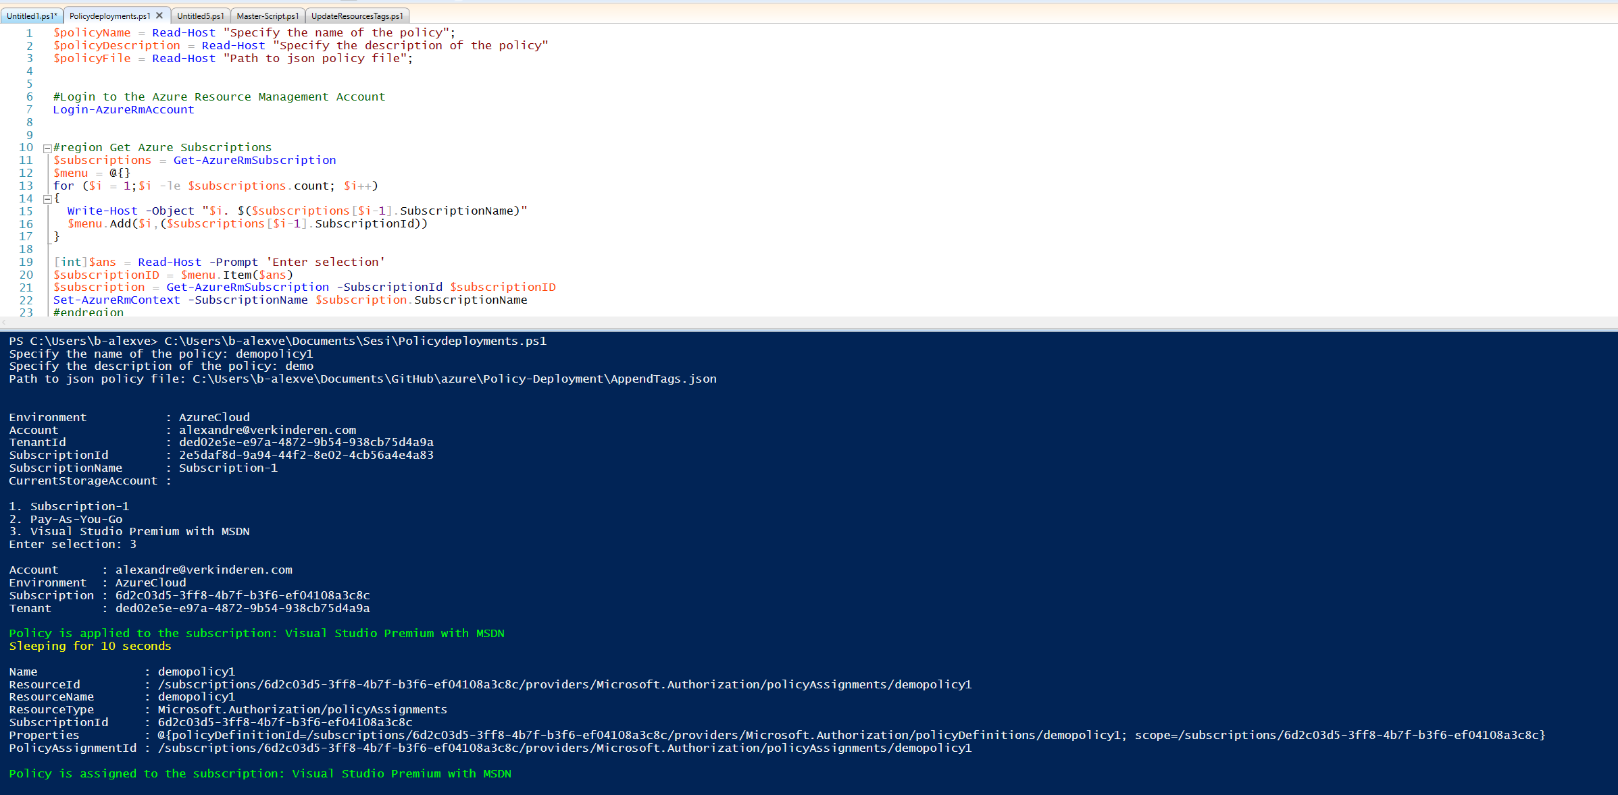This screenshot has width=1618, height=795.
Task: Select the Policydeployments.ps1 tab label
Action: click(109, 16)
